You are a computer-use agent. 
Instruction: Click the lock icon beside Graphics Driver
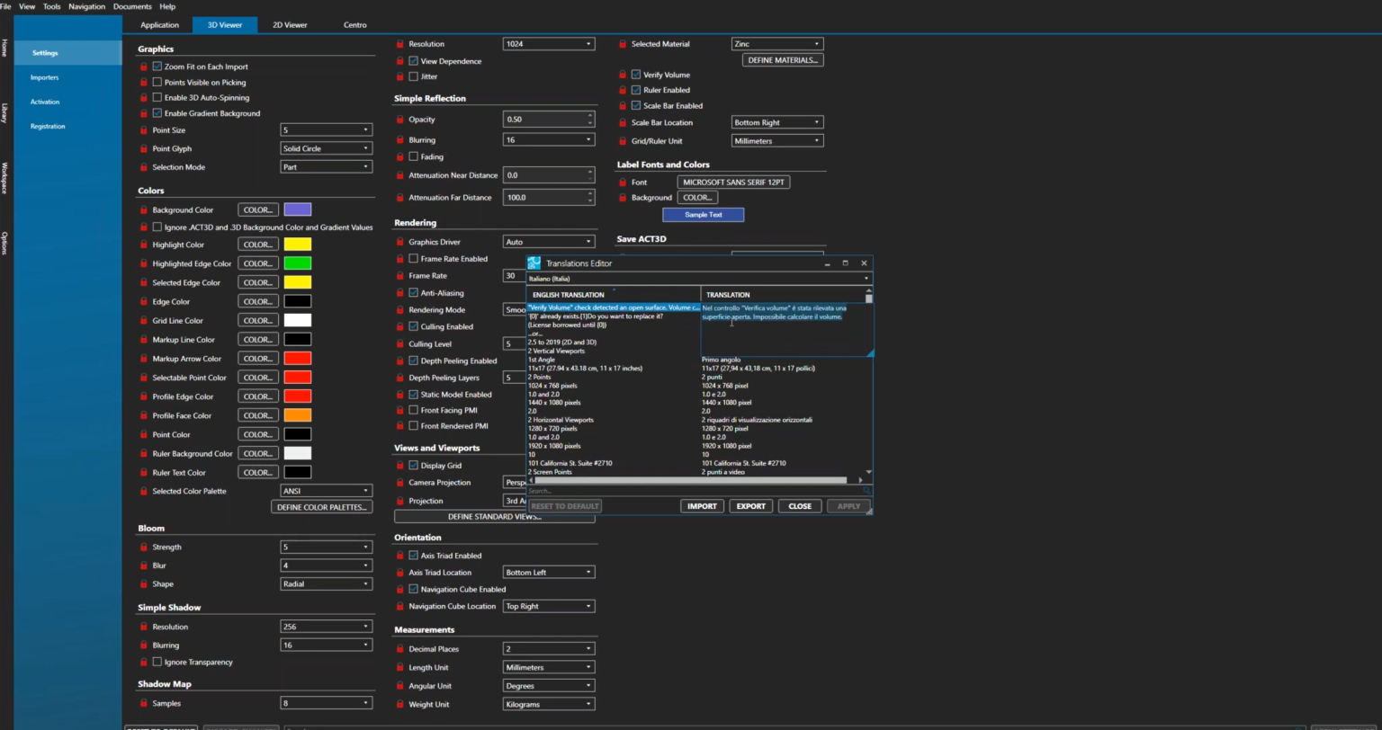click(400, 242)
